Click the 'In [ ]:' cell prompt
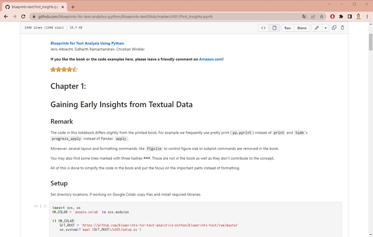 [x=41, y=206]
